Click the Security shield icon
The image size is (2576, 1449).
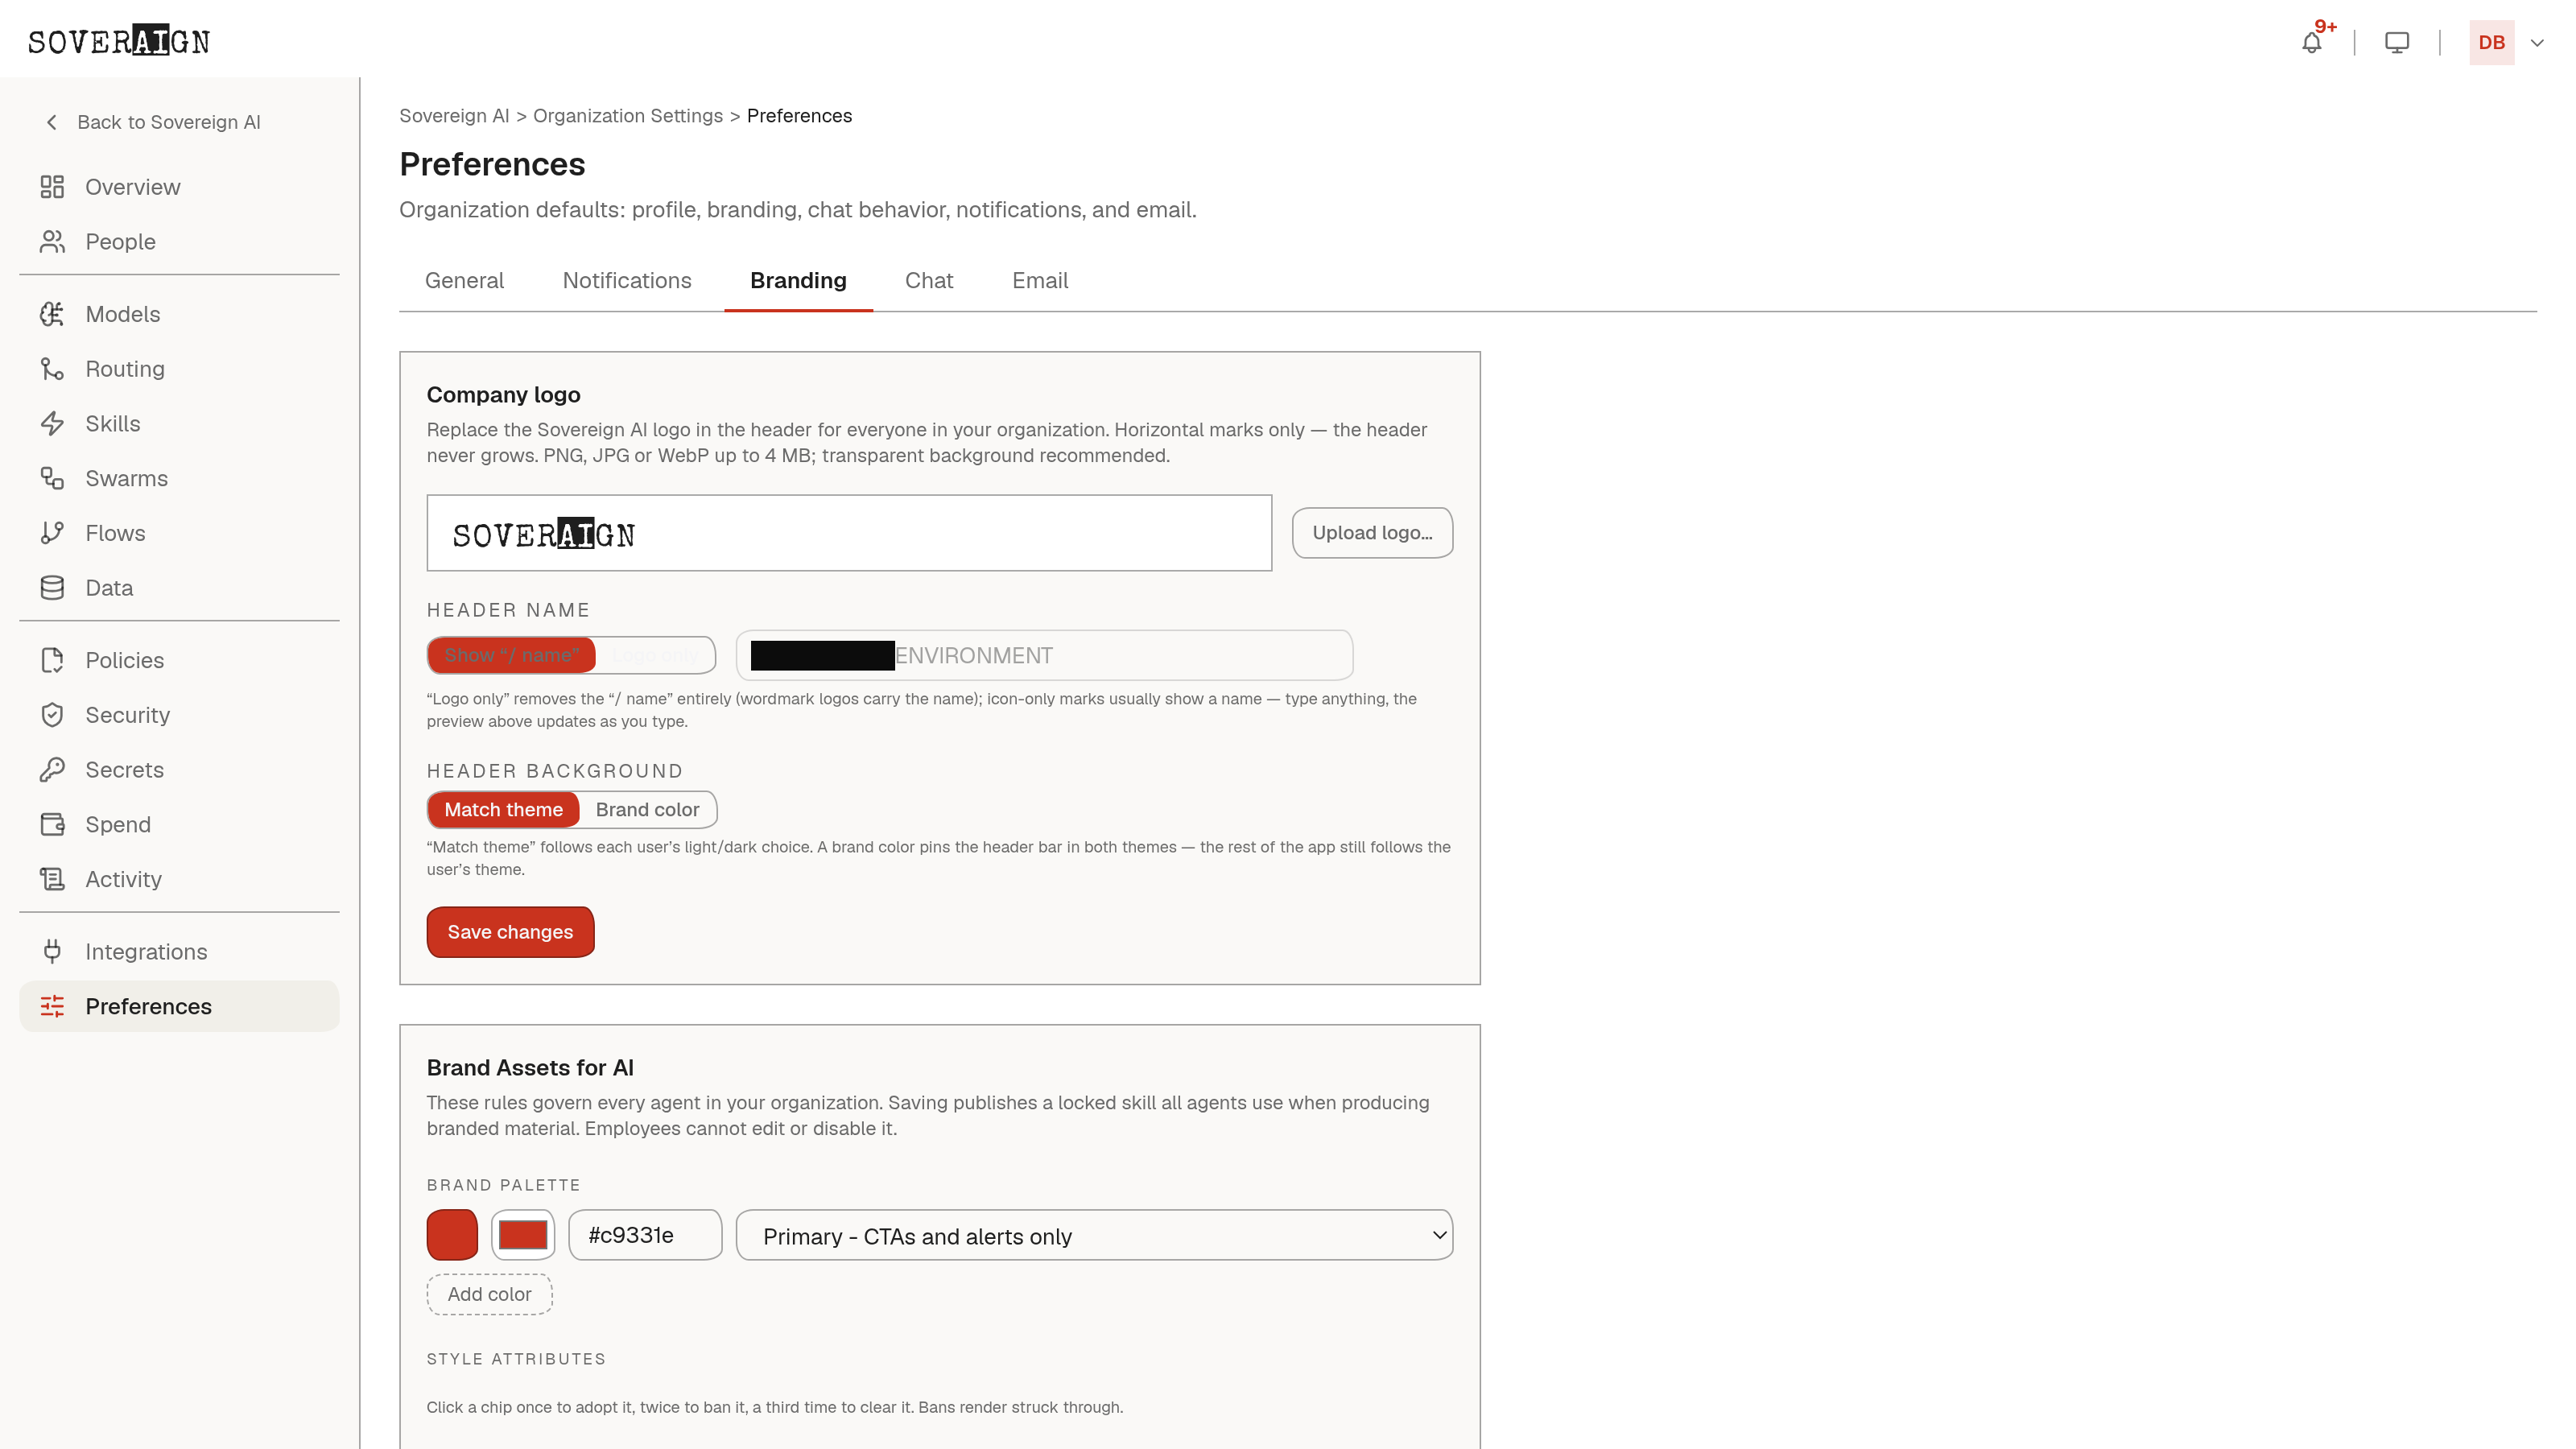pyautogui.click(x=52, y=715)
